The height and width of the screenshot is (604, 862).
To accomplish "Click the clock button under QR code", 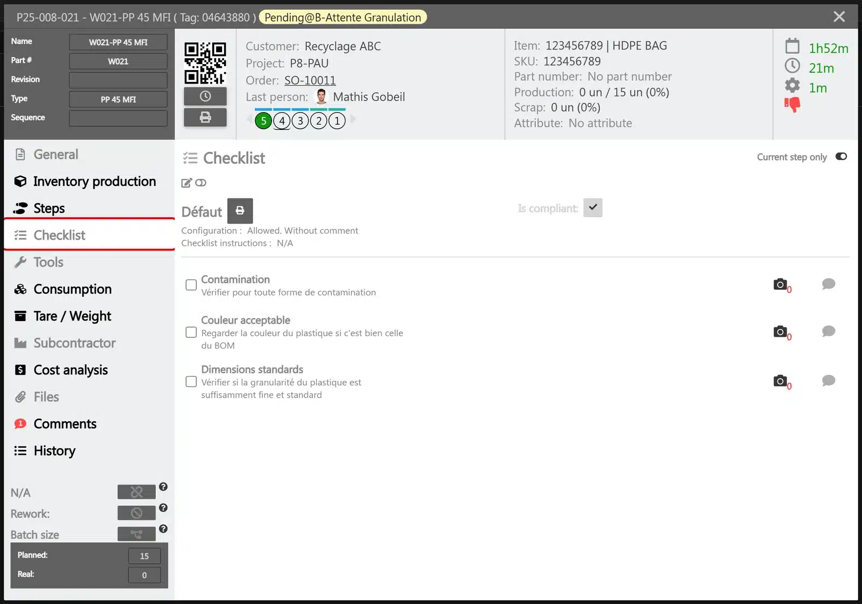I will 205,96.
